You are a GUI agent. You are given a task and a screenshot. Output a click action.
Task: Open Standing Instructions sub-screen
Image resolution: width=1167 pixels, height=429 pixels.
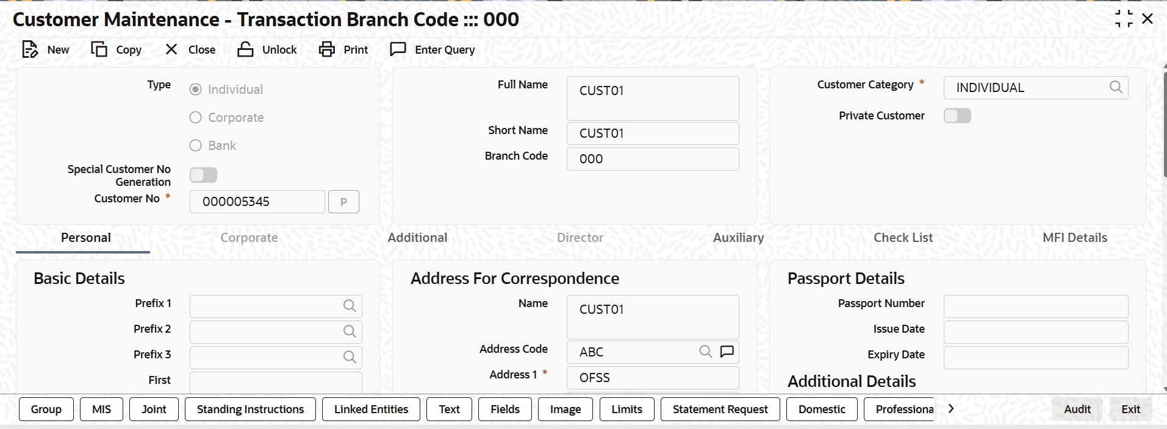(250, 409)
